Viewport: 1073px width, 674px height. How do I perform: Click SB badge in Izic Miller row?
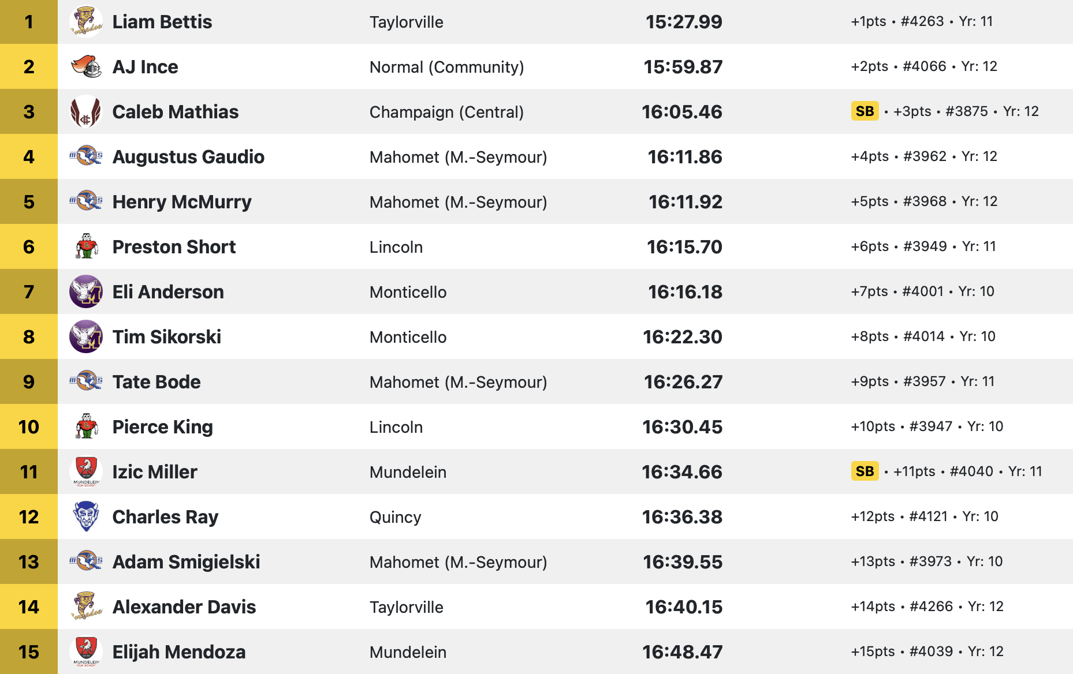[865, 471]
